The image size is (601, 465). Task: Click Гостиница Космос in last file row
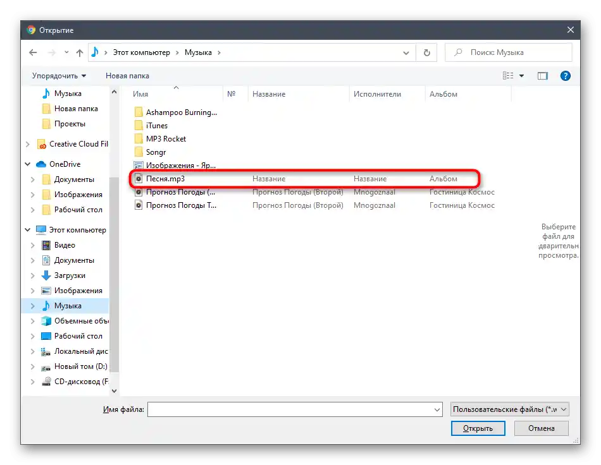462,205
